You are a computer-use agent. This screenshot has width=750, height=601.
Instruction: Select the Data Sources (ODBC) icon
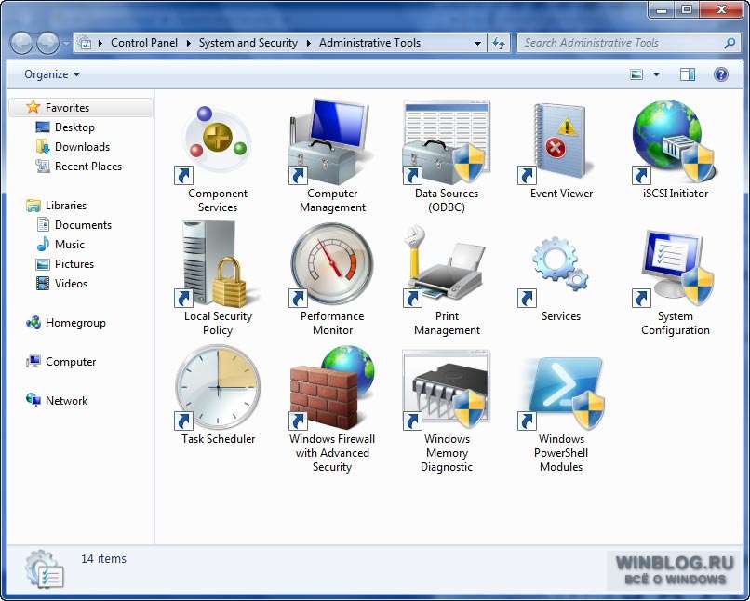[447, 142]
